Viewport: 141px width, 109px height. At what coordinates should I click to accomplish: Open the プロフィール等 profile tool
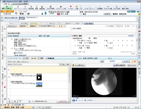click(x=61, y=7)
